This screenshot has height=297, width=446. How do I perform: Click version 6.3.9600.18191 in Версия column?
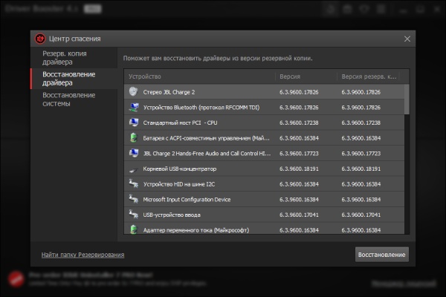[299, 169]
